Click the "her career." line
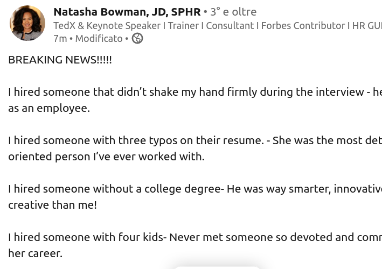 click(x=35, y=253)
